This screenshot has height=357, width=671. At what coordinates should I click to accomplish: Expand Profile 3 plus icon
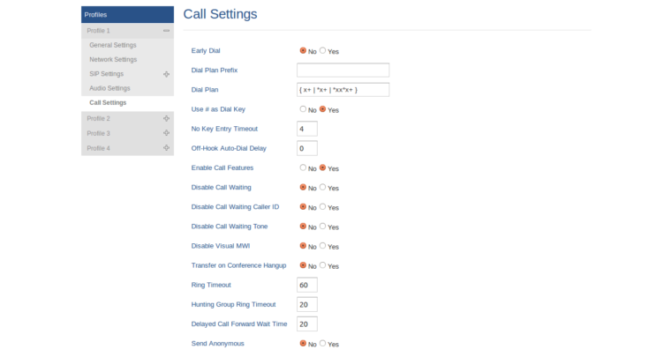(x=166, y=133)
